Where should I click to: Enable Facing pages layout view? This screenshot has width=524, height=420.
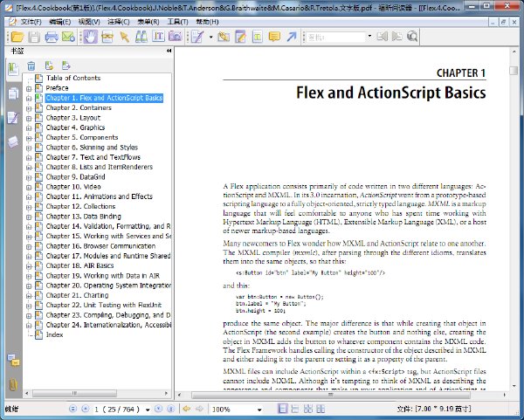click(321, 409)
